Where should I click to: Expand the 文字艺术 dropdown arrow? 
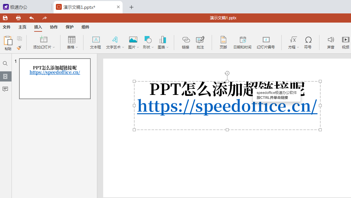click(x=123, y=47)
